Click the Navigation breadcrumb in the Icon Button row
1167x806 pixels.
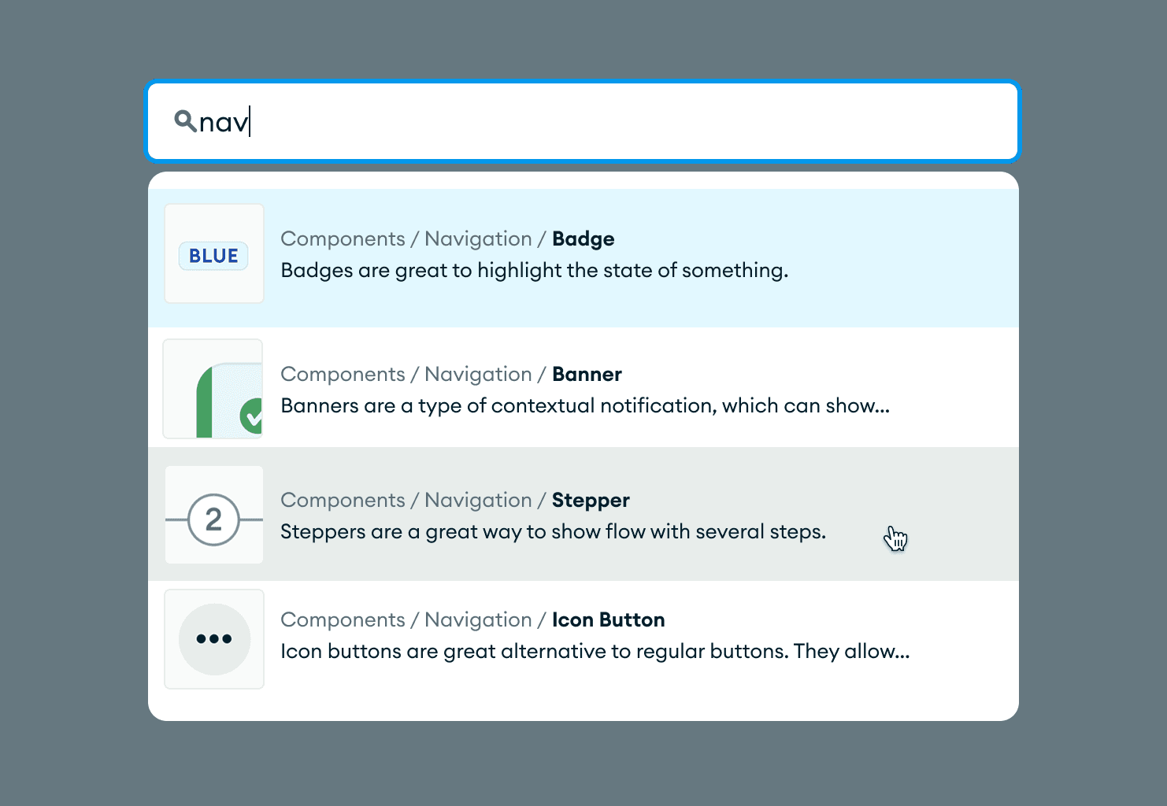(477, 619)
